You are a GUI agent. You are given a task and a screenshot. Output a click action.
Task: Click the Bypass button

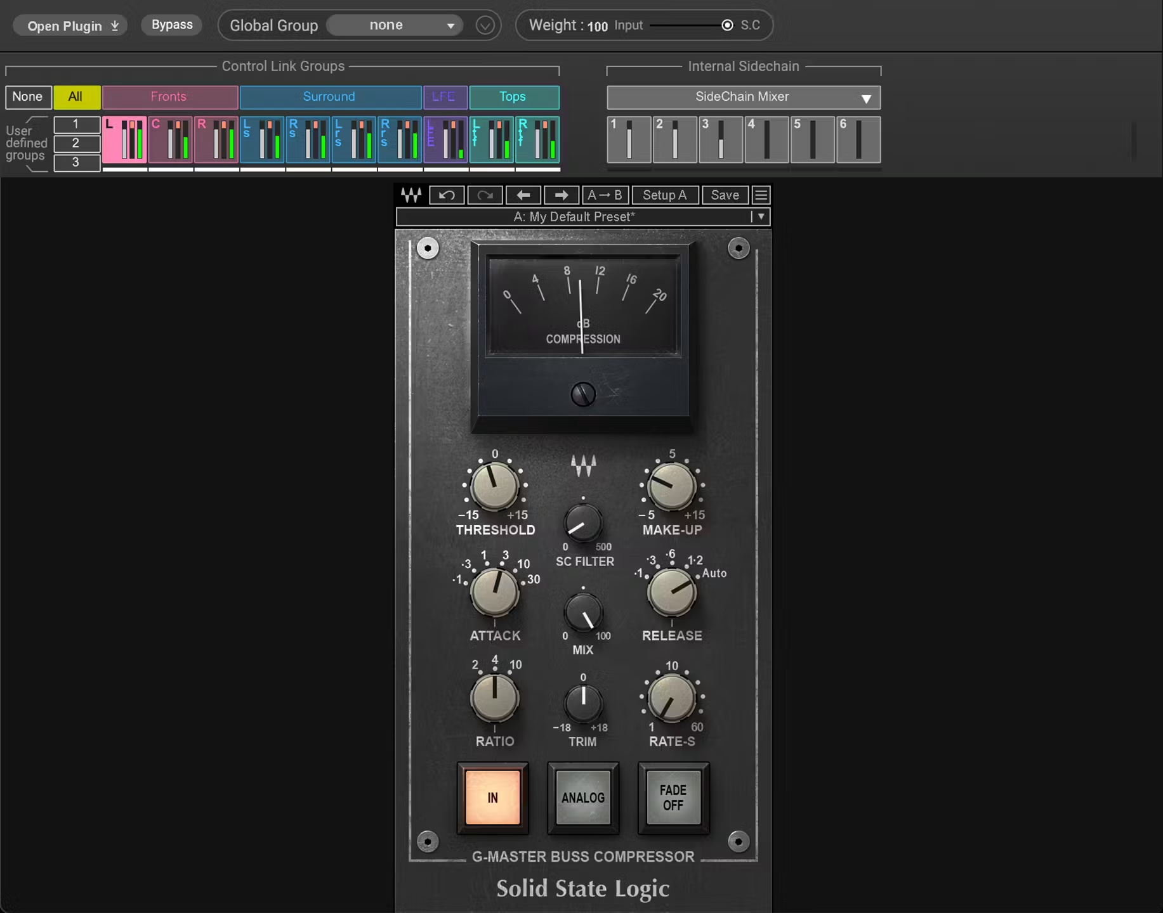click(x=171, y=25)
